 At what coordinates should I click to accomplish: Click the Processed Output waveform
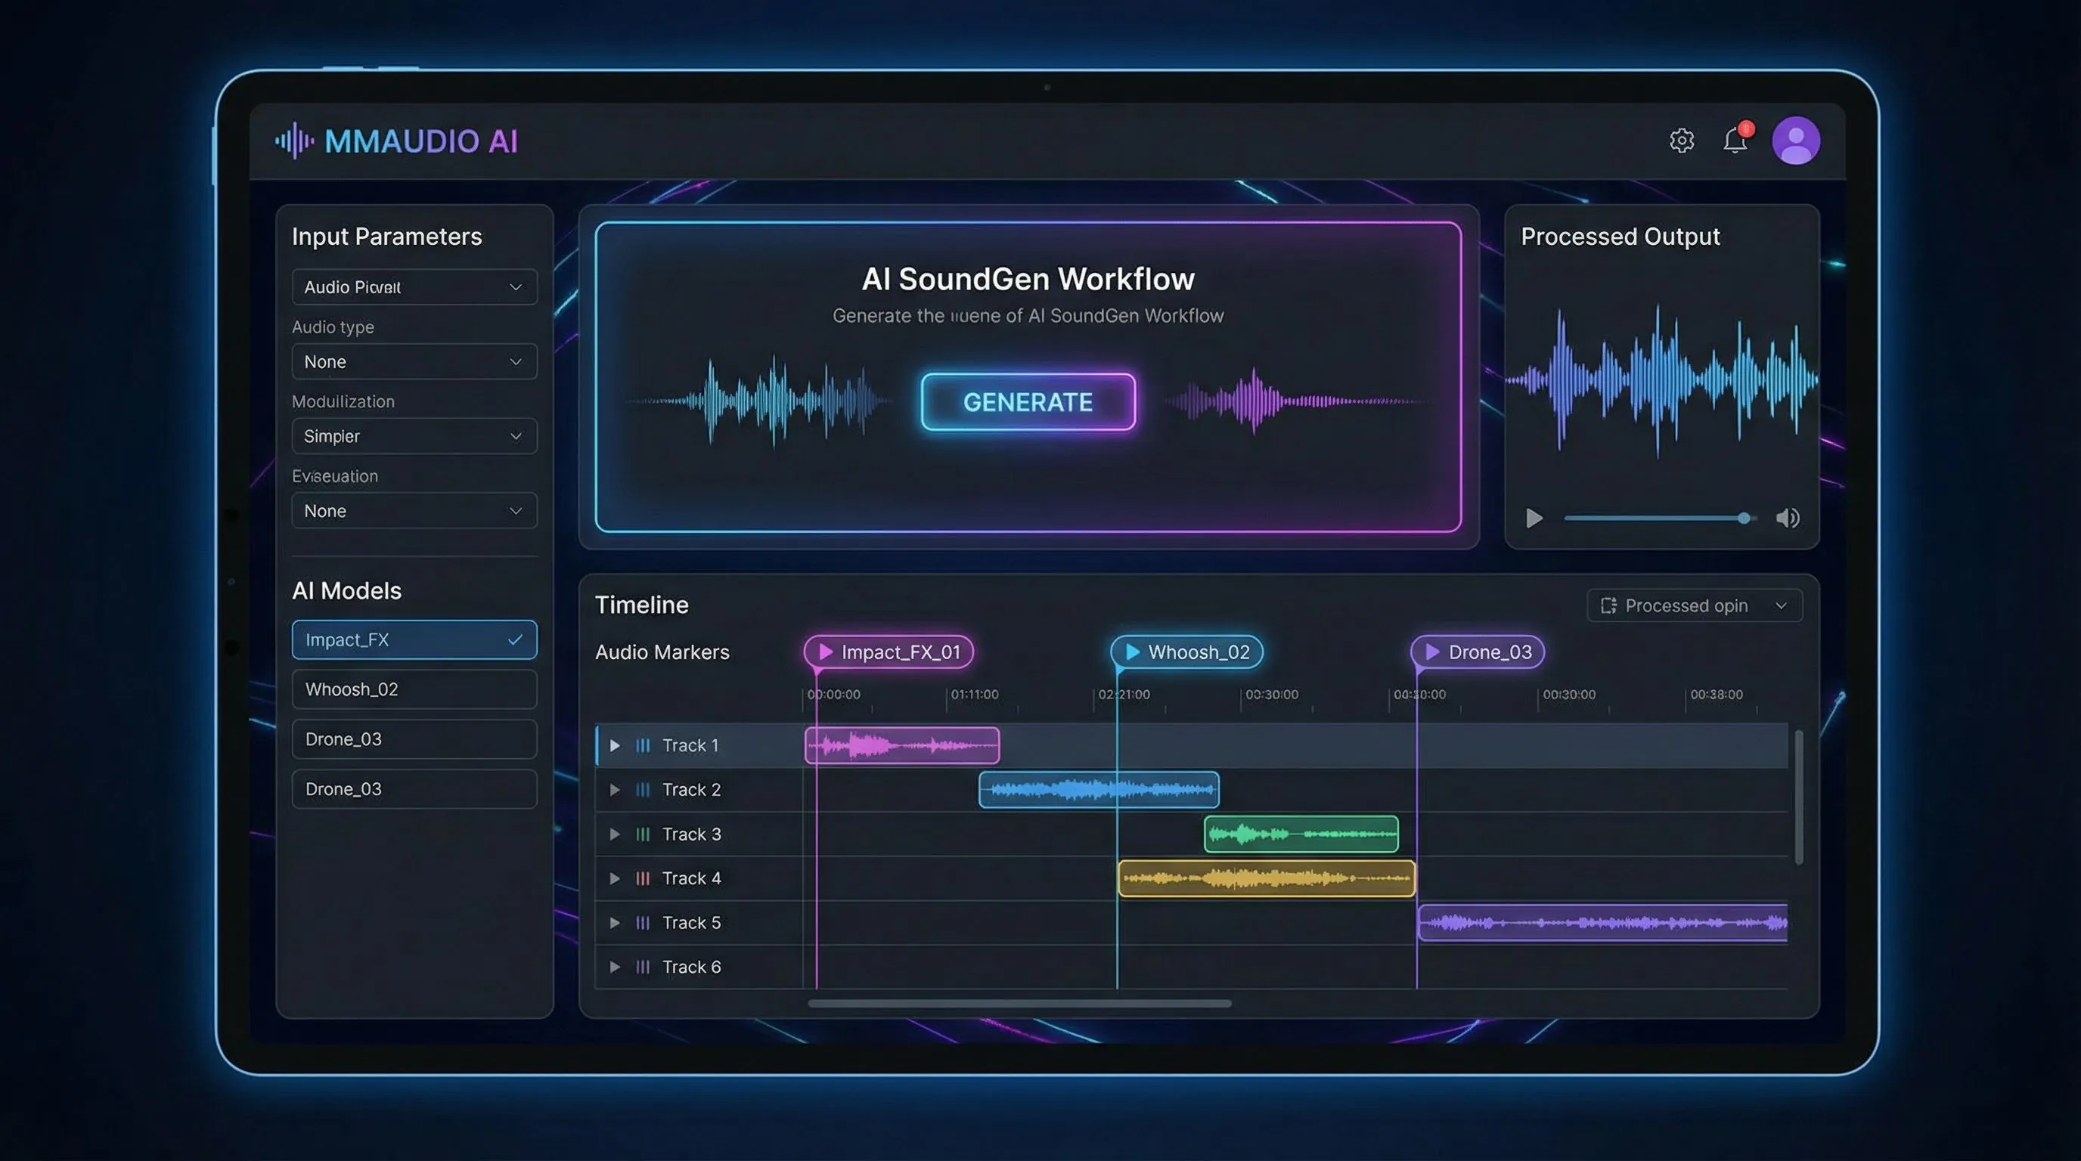pos(1662,379)
